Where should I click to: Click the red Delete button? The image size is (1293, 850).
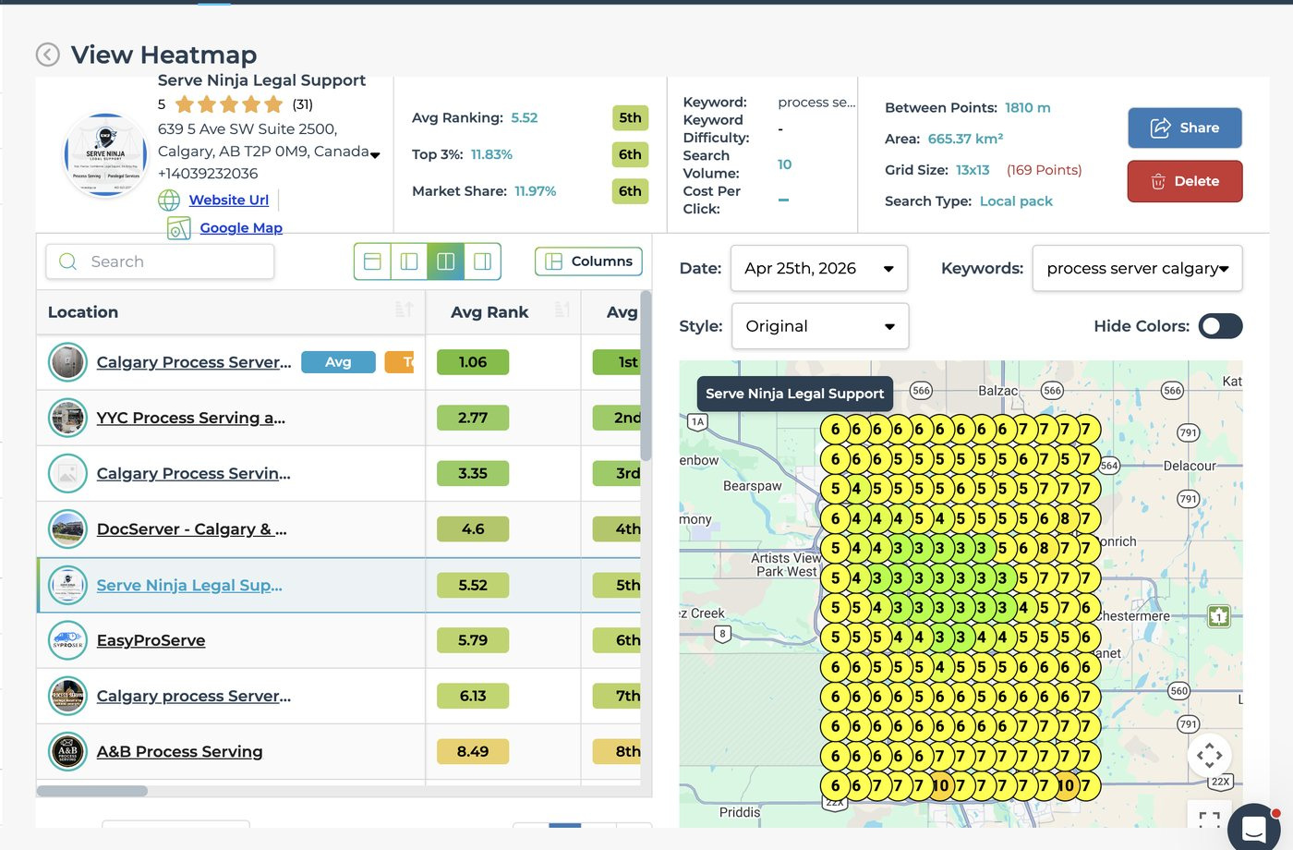click(1184, 181)
